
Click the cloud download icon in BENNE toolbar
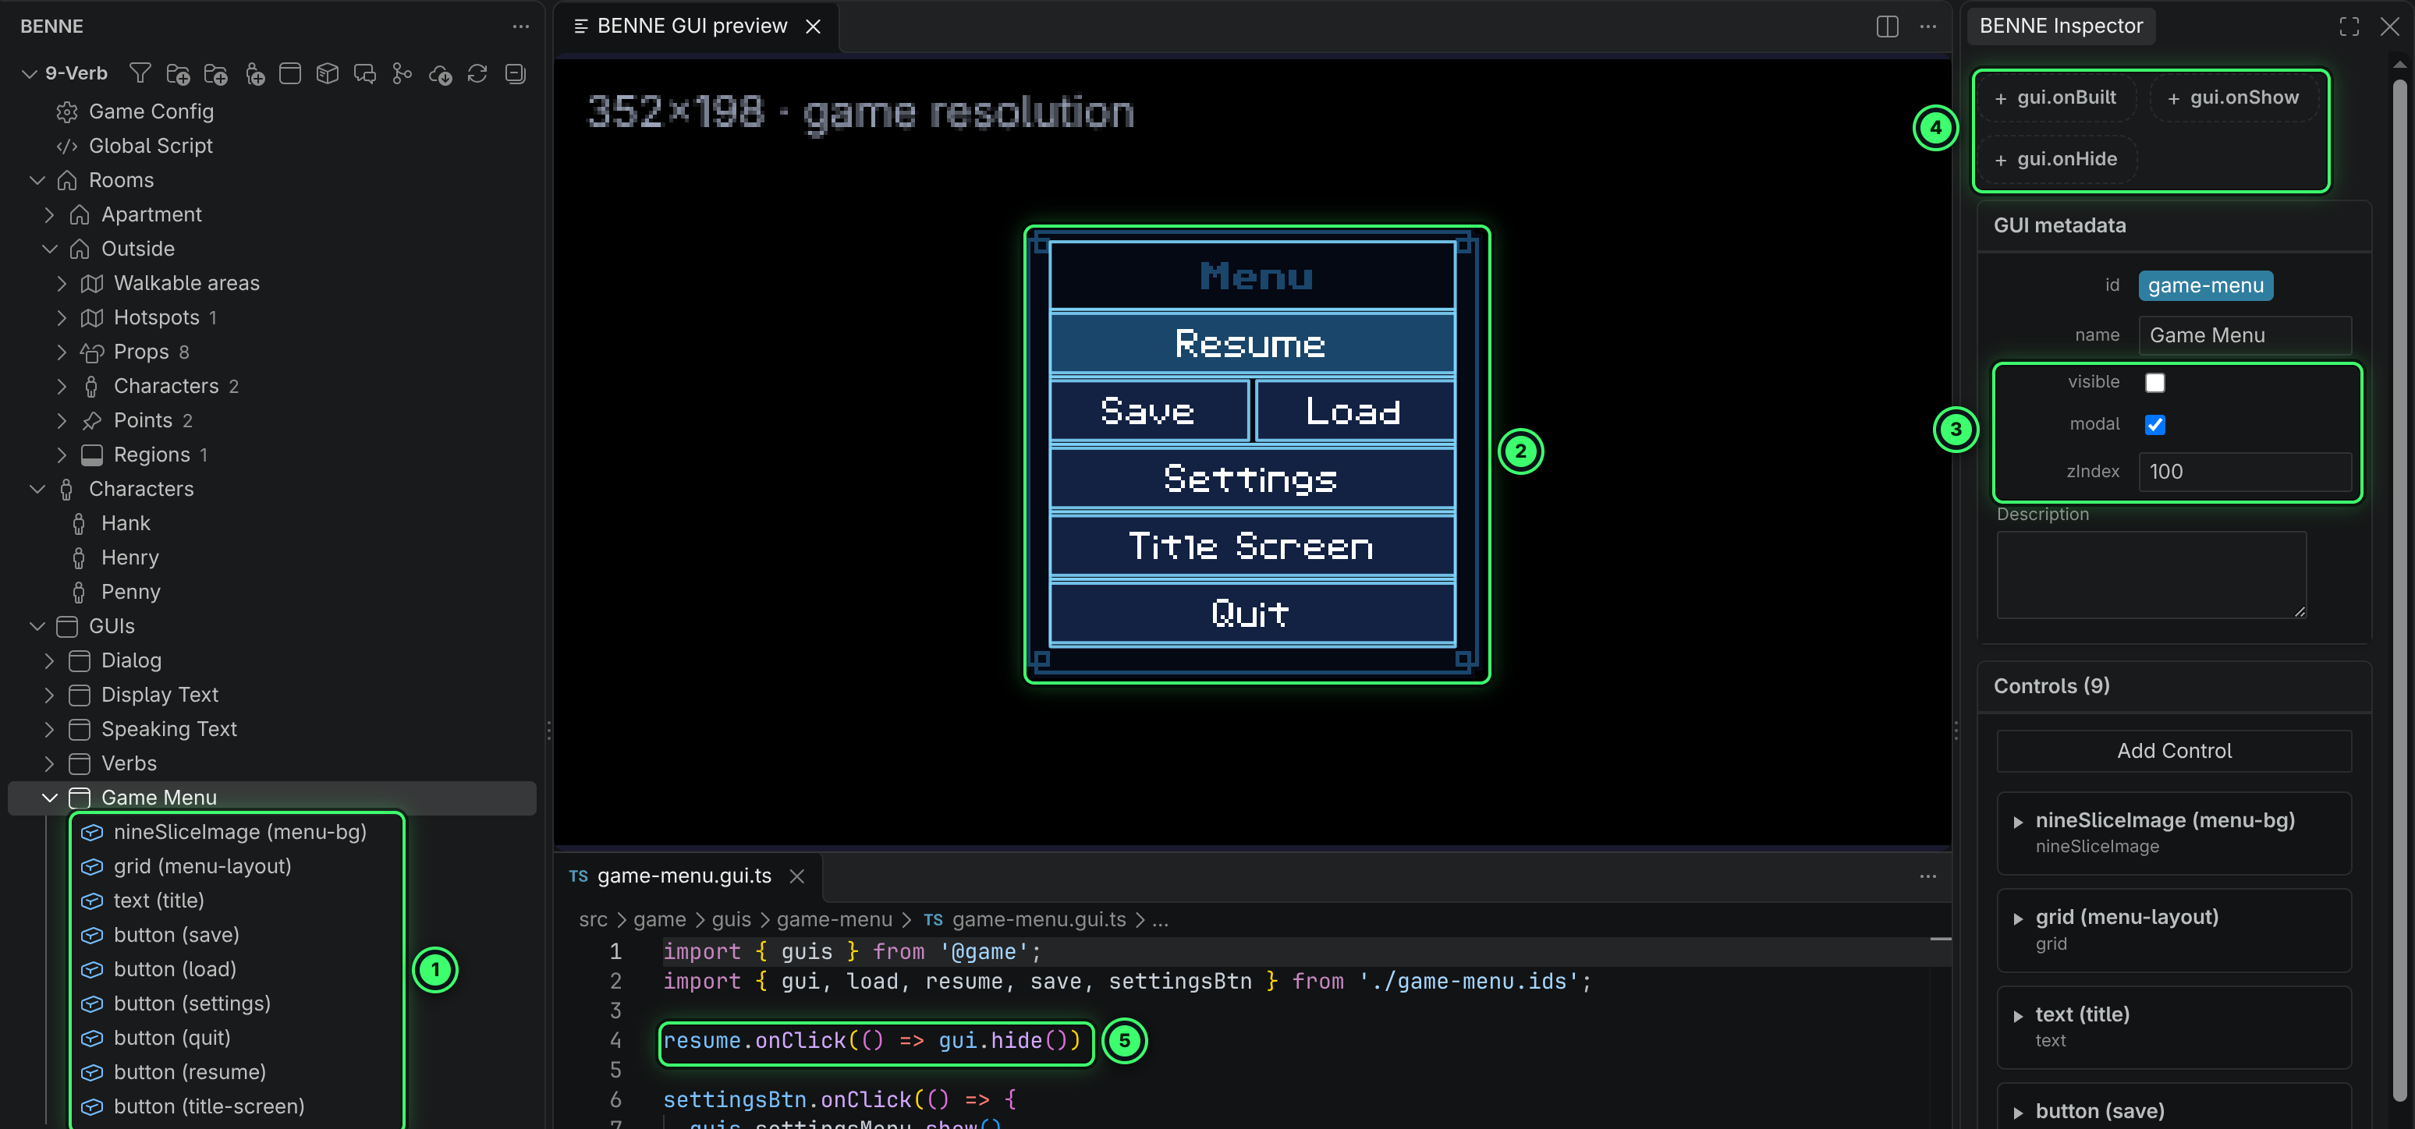440,73
